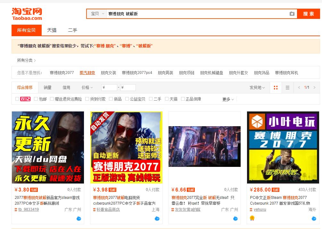The width and height of the screenshot is (322, 229).
Task: Select 所有宝贝 tab
Action: pyautogui.click(x=27, y=30)
